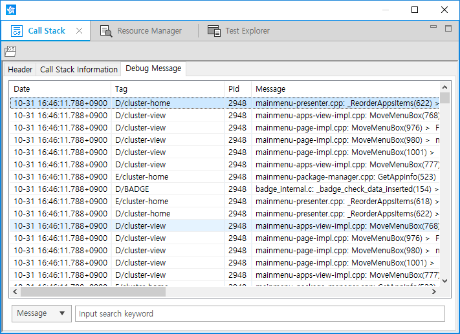Focus the Input search keyword field
The image size is (460, 334).
(x=260, y=313)
